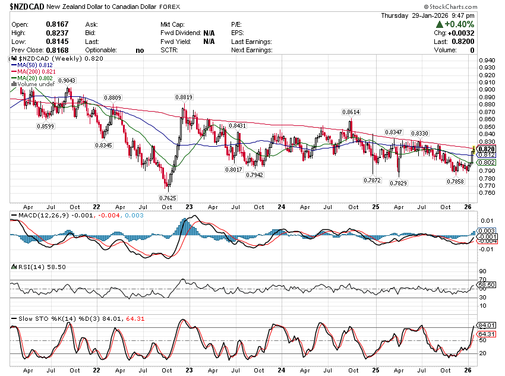The height and width of the screenshot is (376, 505).
Task: Click the 0.820 current price tag
Action: (486, 148)
